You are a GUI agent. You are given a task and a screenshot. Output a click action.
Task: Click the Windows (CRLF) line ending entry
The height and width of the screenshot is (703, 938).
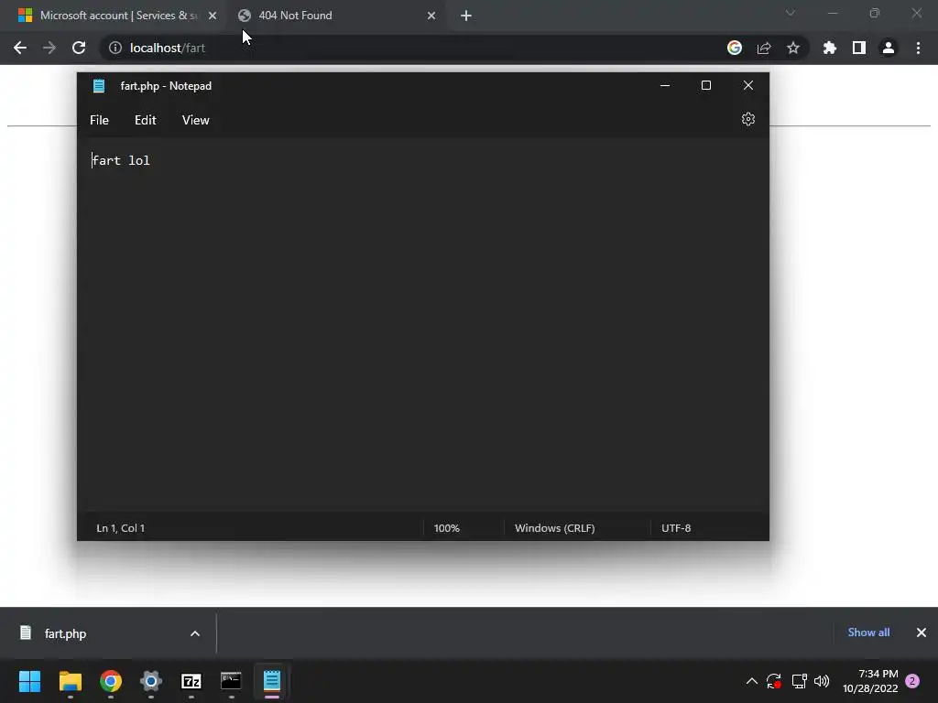[x=554, y=528]
